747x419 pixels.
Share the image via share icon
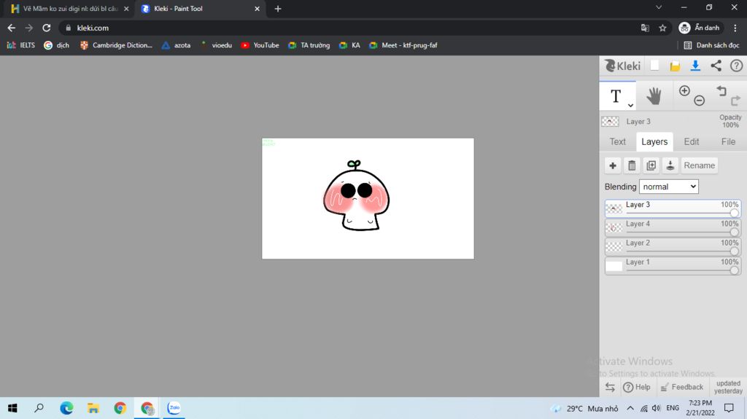pos(716,66)
